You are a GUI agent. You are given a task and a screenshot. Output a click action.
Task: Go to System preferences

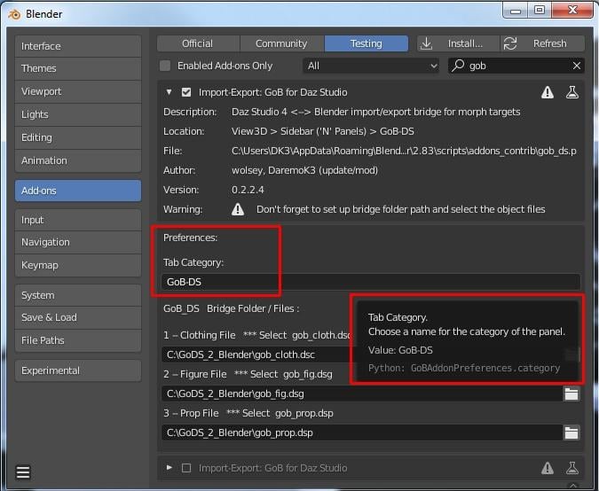[78, 295]
